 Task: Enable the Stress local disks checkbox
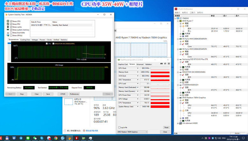(x=11, y=33)
